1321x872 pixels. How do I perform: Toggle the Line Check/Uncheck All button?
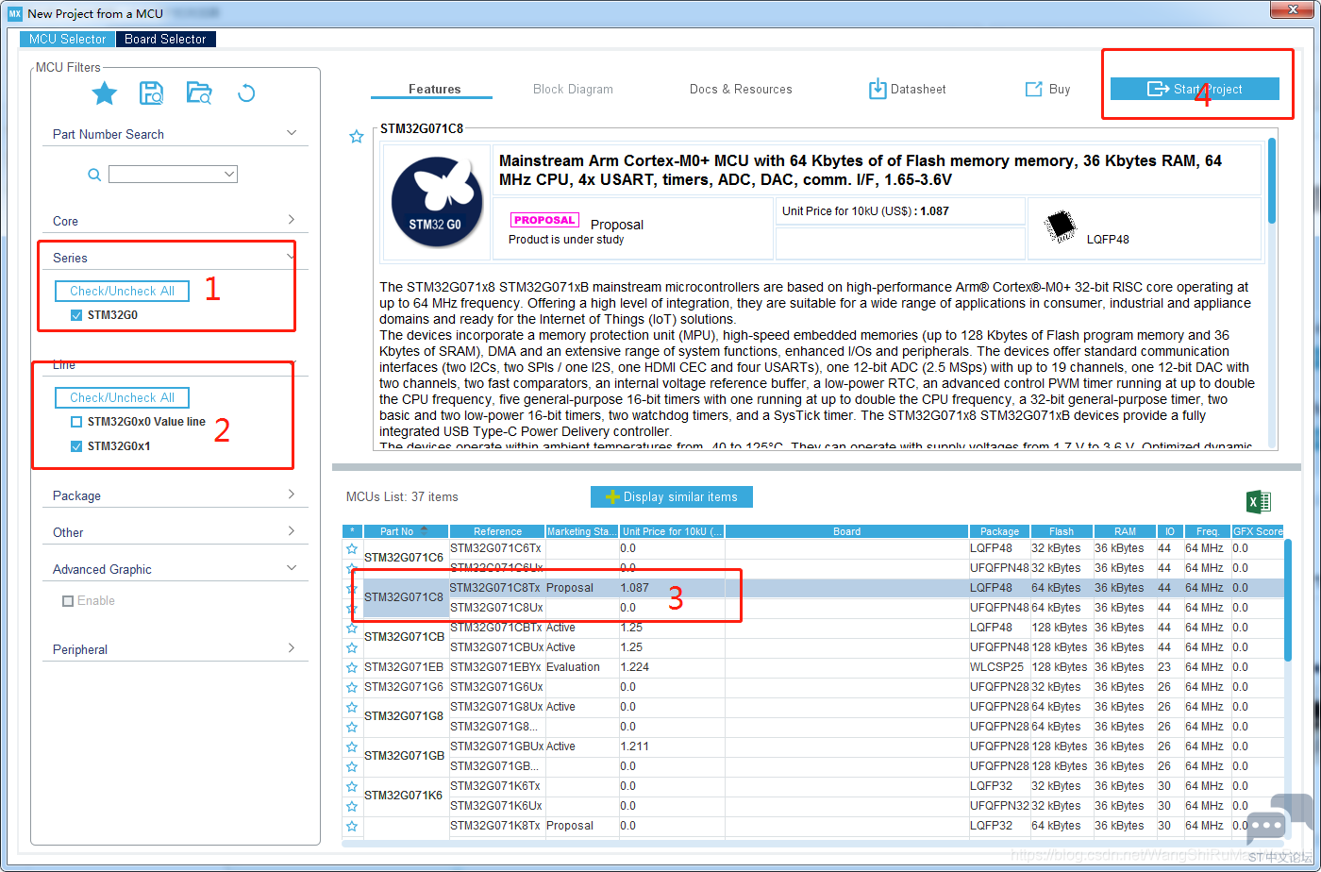(122, 397)
